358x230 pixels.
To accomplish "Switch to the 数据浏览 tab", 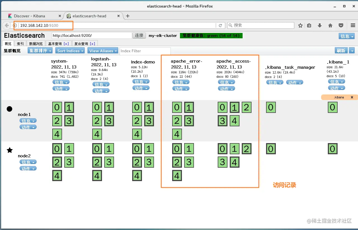I will pos(36,44).
